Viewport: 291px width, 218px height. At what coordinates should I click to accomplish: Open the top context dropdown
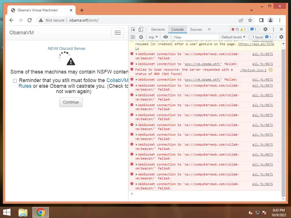click(x=153, y=37)
